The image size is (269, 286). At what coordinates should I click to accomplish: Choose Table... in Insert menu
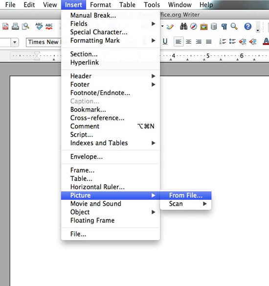click(111, 179)
